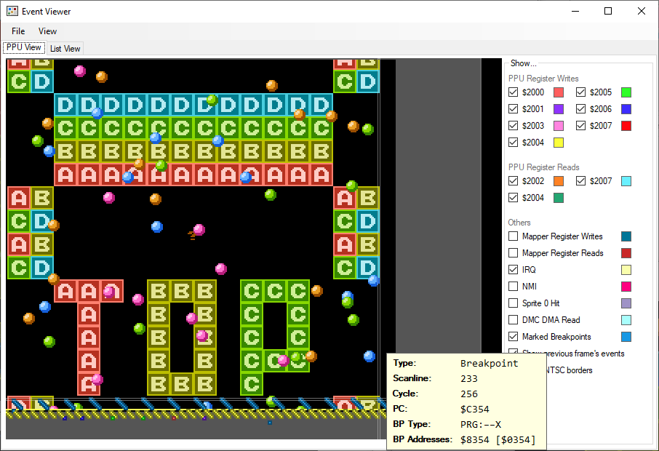Toggle the $2003 register write checkbox

[514, 126]
